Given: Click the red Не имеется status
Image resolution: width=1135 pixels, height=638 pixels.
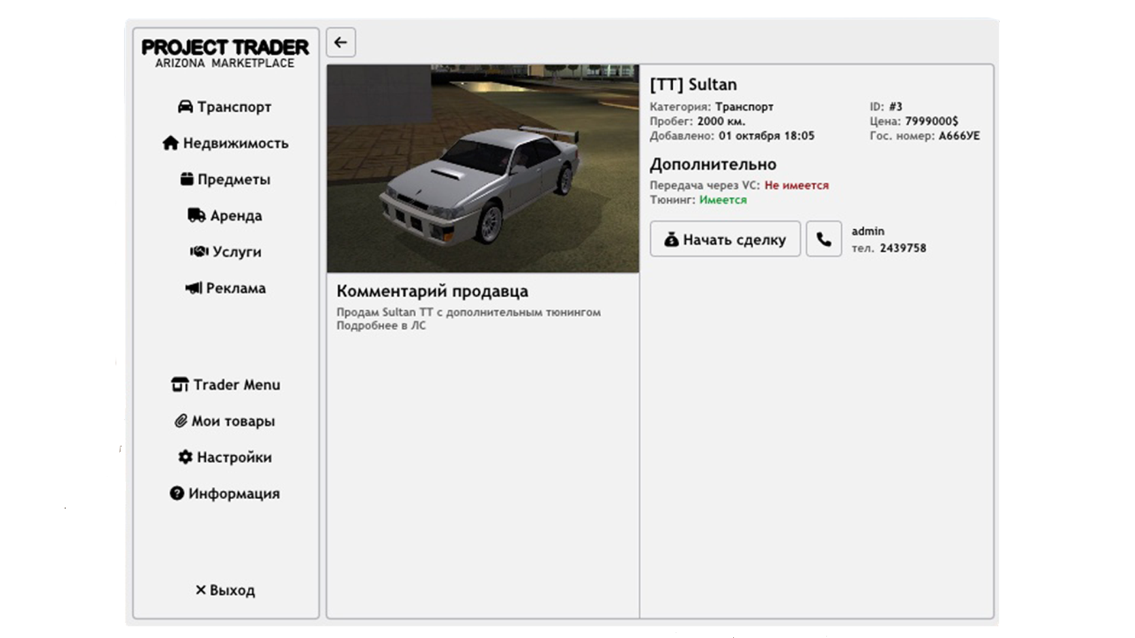Looking at the screenshot, I should pos(797,185).
